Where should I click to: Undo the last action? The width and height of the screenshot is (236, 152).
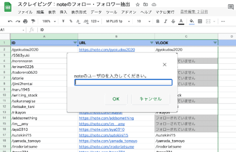point(10,21)
